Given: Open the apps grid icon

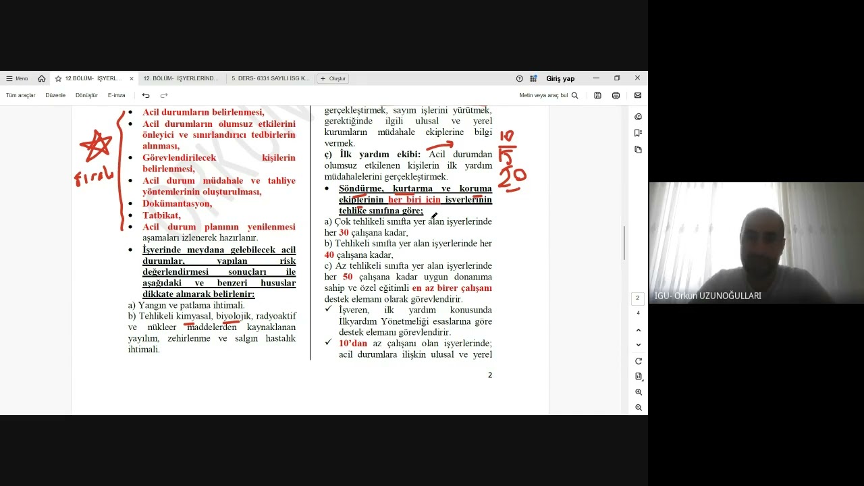Looking at the screenshot, I should pyautogui.click(x=533, y=78).
